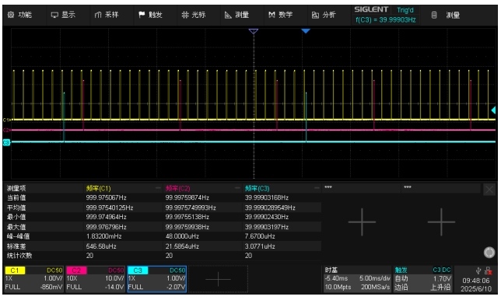501x300 pixels.
Task: Click C2 current value 99.99759874Hz
Action: point(187,198)
